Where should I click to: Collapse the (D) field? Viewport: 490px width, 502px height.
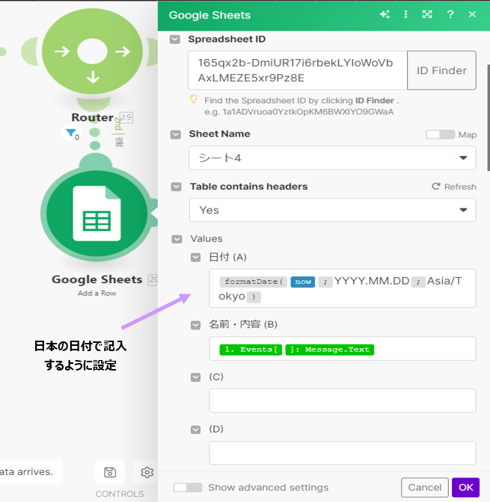click(195, 430)
